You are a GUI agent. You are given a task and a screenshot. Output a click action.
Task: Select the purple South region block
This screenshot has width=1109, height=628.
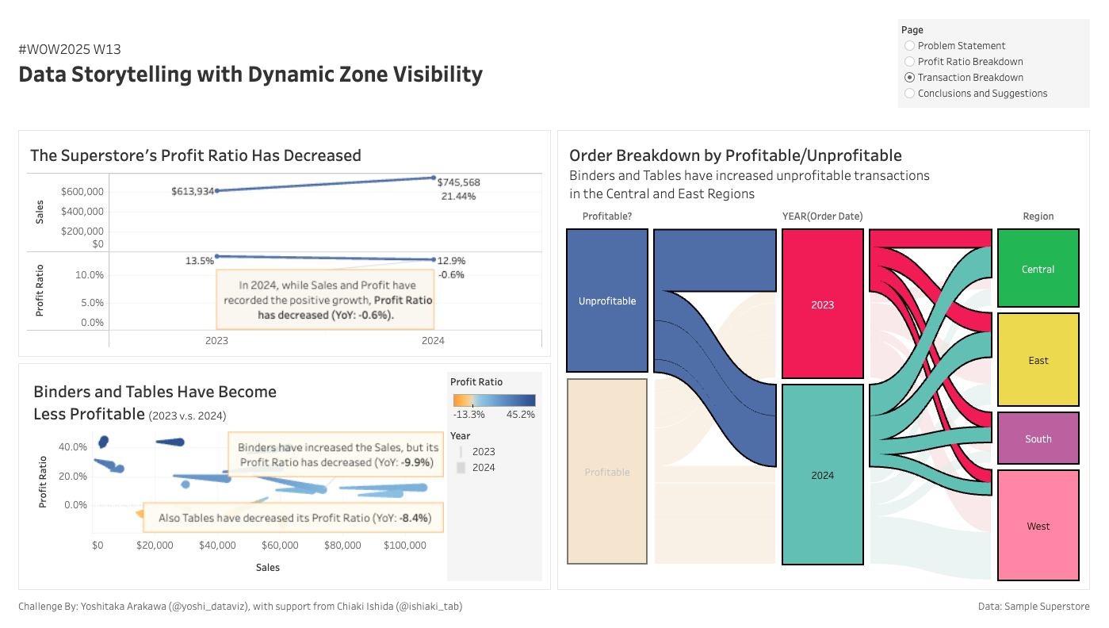pyautogui.click(x=1038, y=438)
